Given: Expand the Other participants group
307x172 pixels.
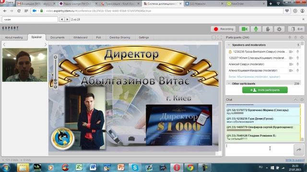Looking at the screenshot, I should [x=229, y=84].
